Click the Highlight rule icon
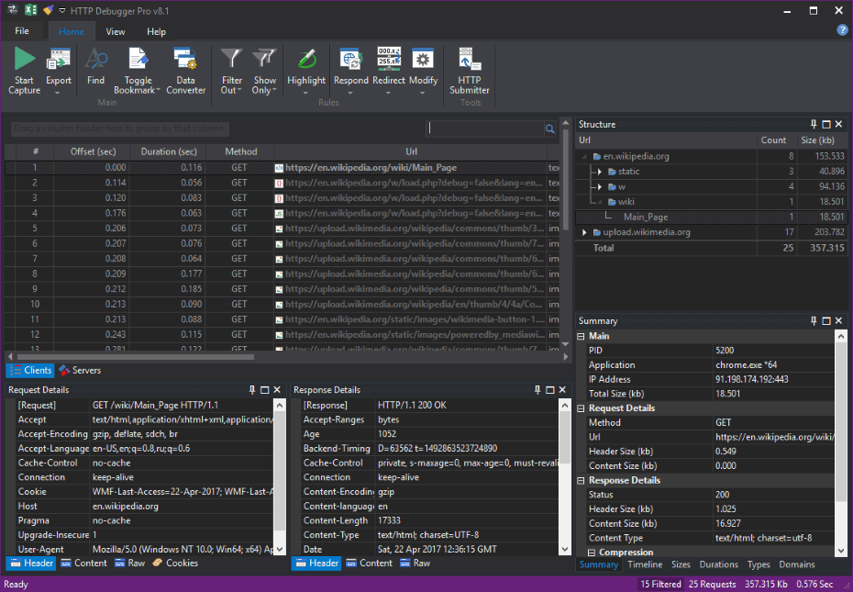The height and width of the screenshot is (592, 853). pos(306,60)
